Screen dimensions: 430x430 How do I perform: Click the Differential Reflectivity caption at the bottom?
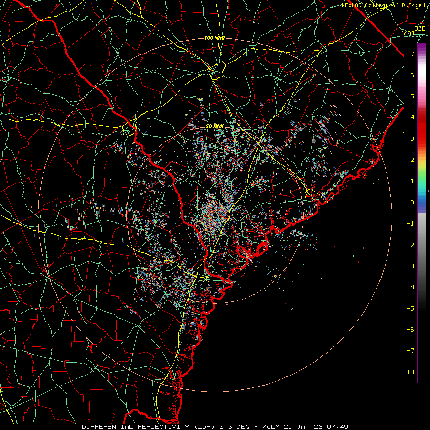215,427
